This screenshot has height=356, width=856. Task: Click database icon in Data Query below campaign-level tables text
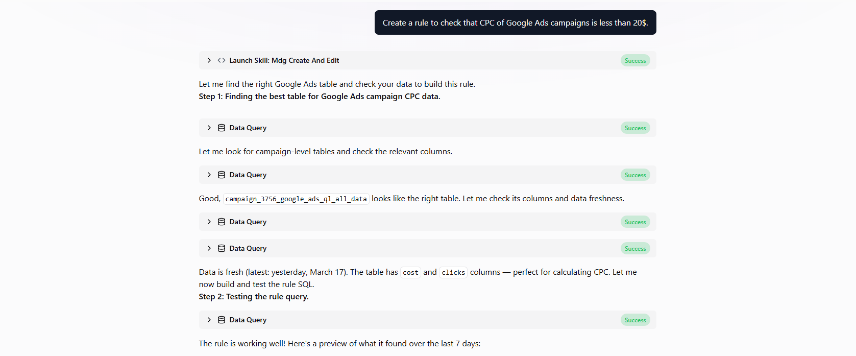[222, 175]
